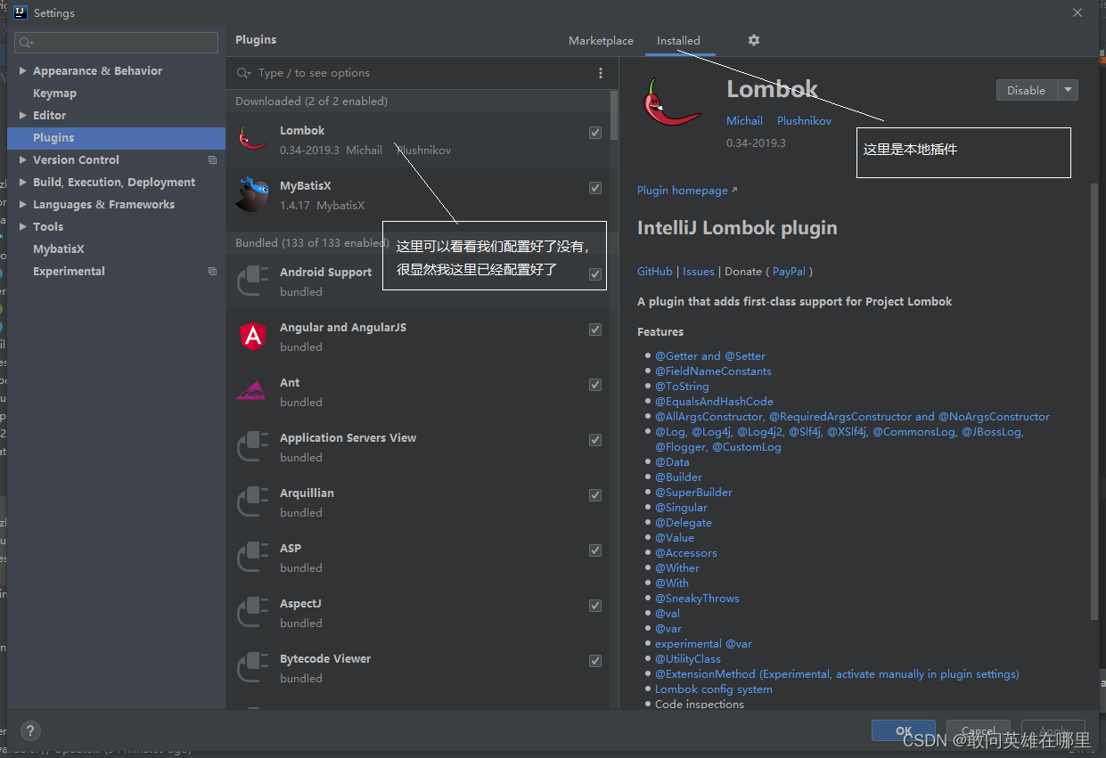Expand Languages & Frameworks node

[22, 205]
